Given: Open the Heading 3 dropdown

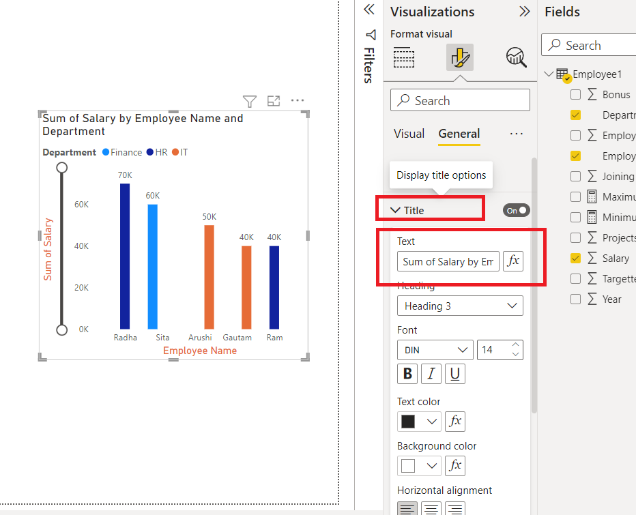Looking at the screenshot, I should coord(459,306).
